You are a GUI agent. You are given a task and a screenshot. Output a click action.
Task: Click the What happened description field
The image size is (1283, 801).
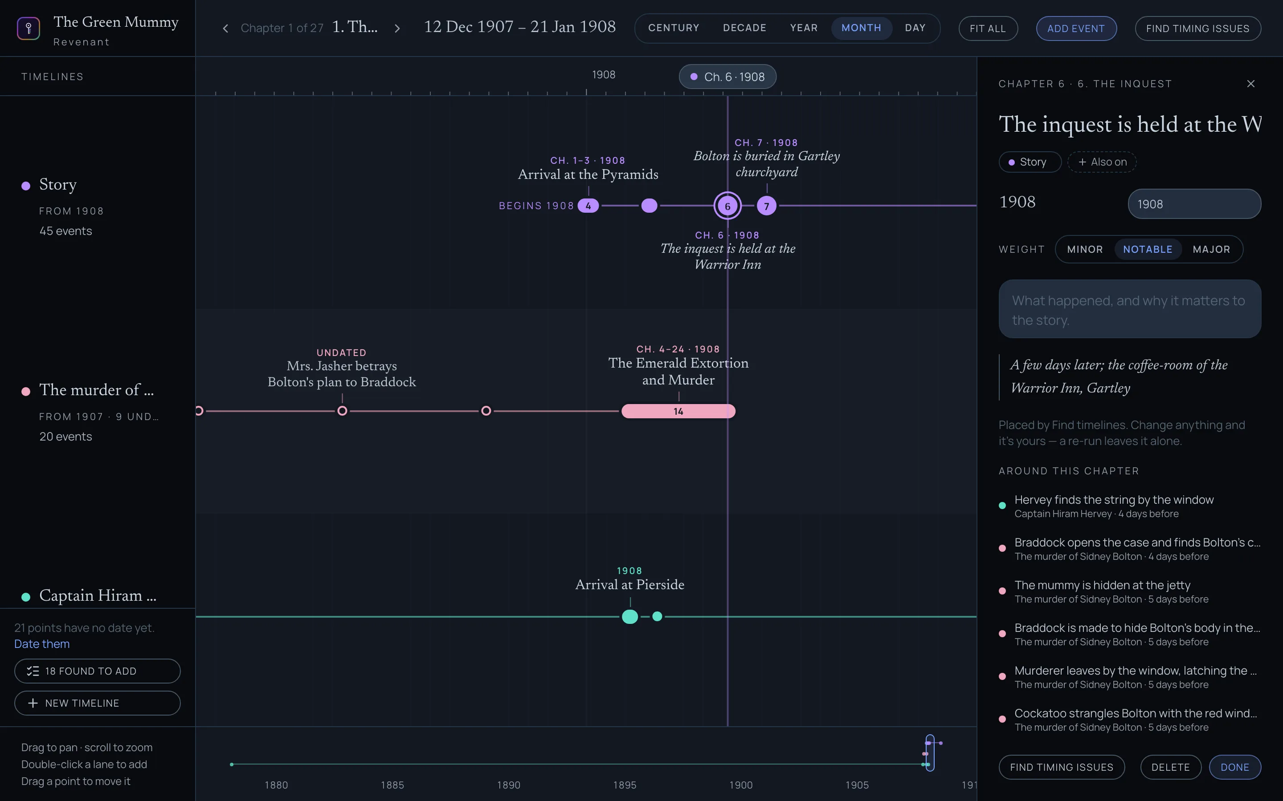[x=1129, y=309]
